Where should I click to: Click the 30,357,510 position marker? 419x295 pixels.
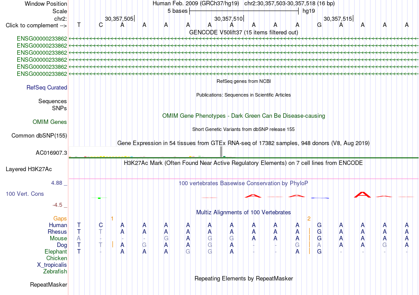(228, 19)
